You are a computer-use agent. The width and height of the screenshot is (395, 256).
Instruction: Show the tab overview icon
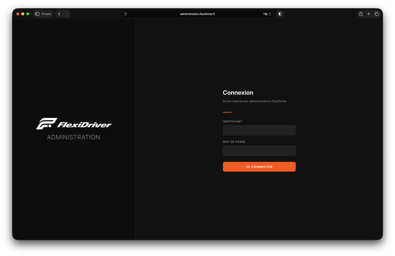coord(377,14)
